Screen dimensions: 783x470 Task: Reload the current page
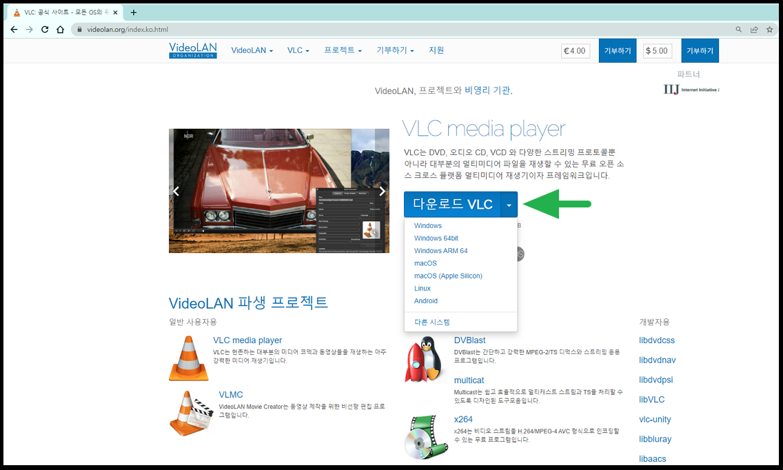pyautogui.click(x=45, y=30)
